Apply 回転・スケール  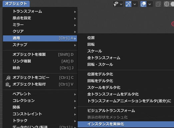coord(126,65)
